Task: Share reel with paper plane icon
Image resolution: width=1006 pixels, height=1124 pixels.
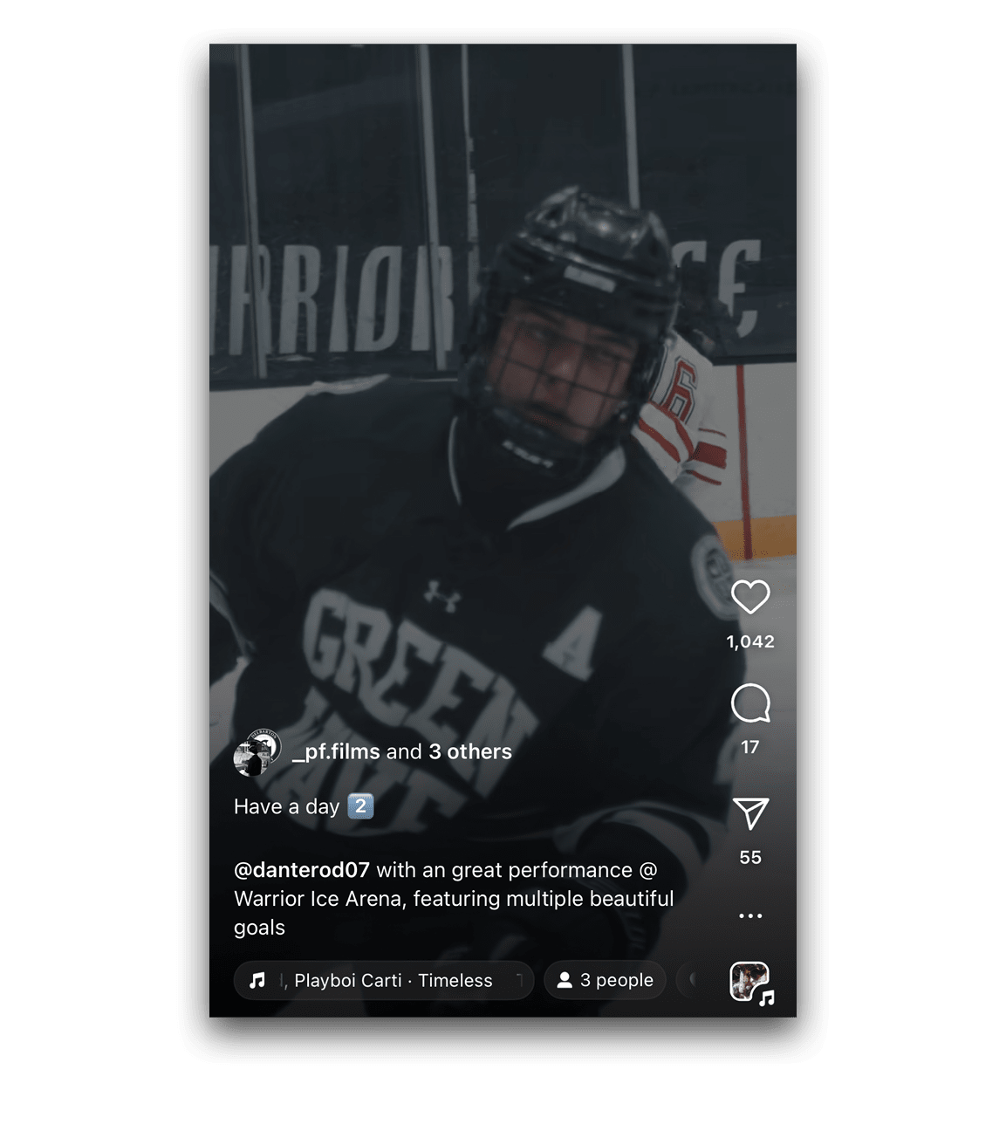Action: (x=750, y=813)
